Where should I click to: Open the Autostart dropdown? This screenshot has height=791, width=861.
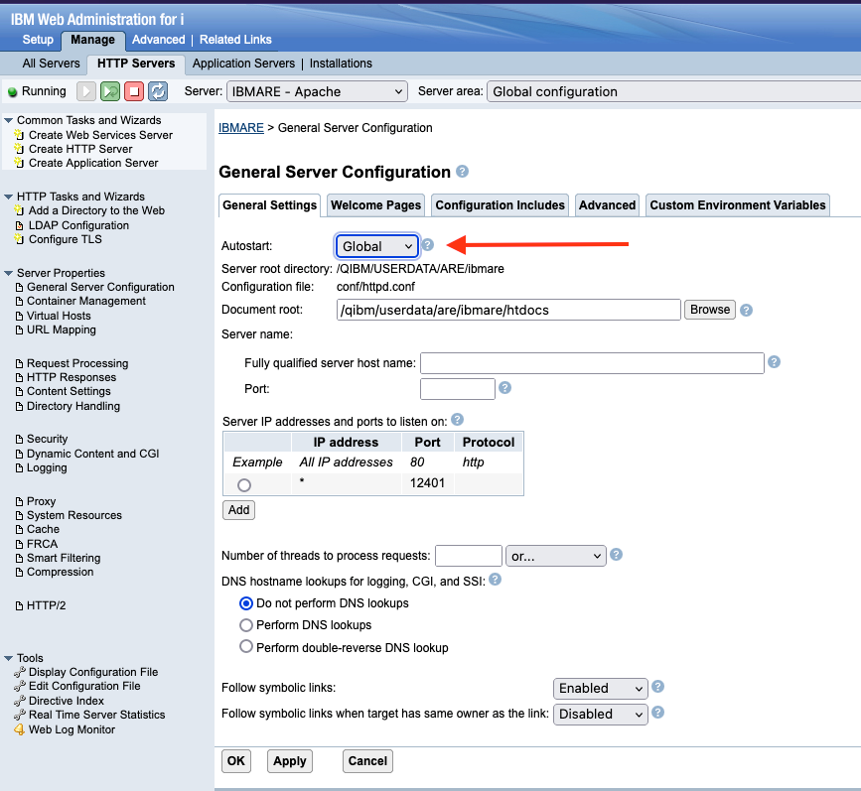[x=376, y=246]
